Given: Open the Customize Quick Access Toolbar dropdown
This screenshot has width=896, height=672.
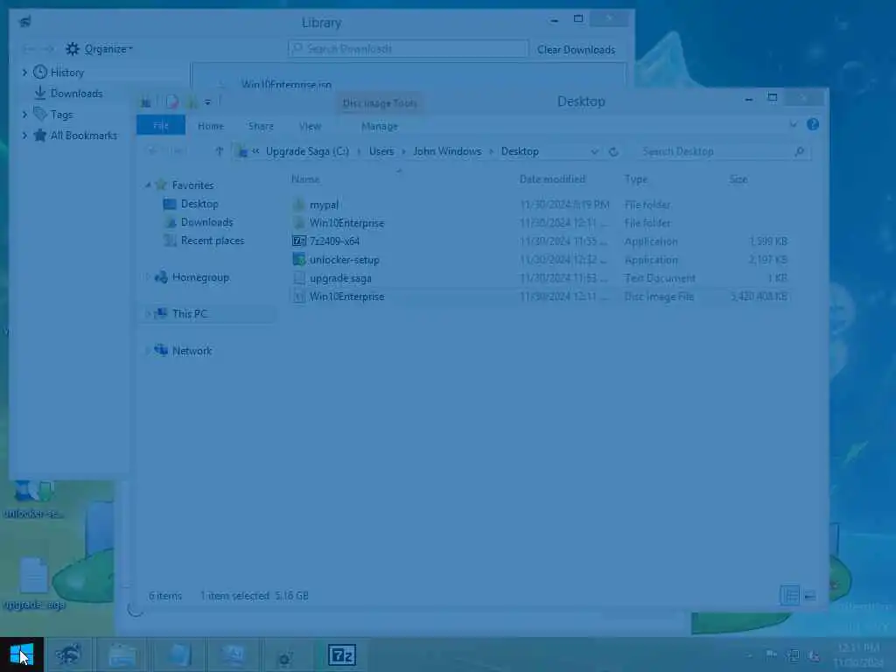Looking at the screenshot, I should pos(207,102).
